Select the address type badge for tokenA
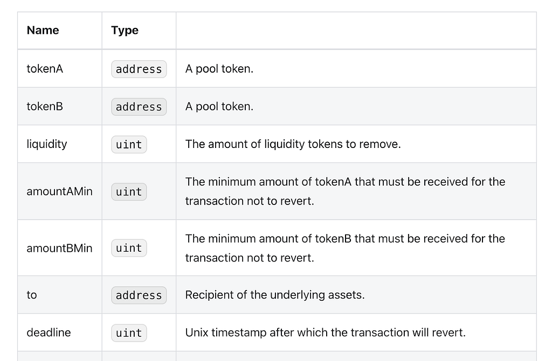 [x=139, y=69]
